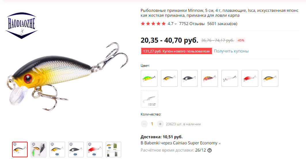Click the five-star rating icons

pos(153,24)
